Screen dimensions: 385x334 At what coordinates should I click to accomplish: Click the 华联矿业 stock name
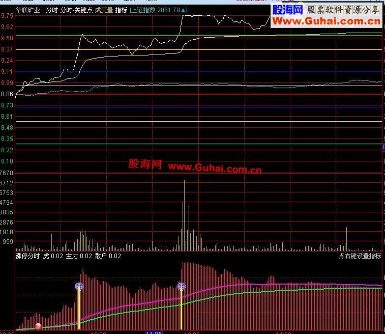[x=28, y=10]
